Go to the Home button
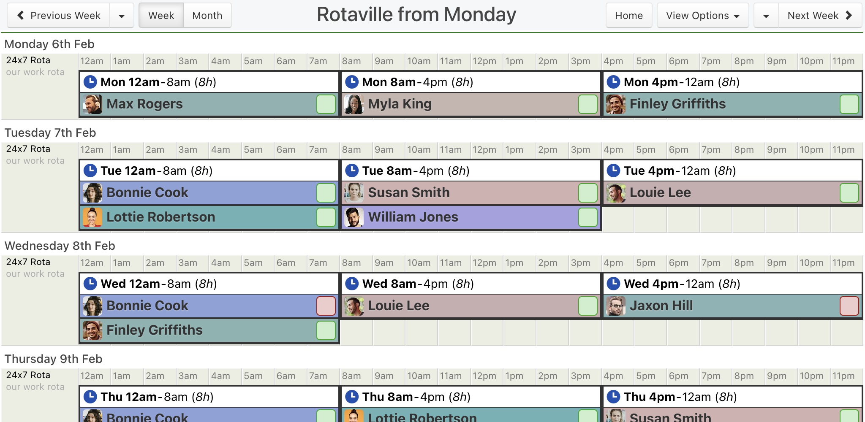The height and width of the screenshot is (422, 865). tap(629, 16)
